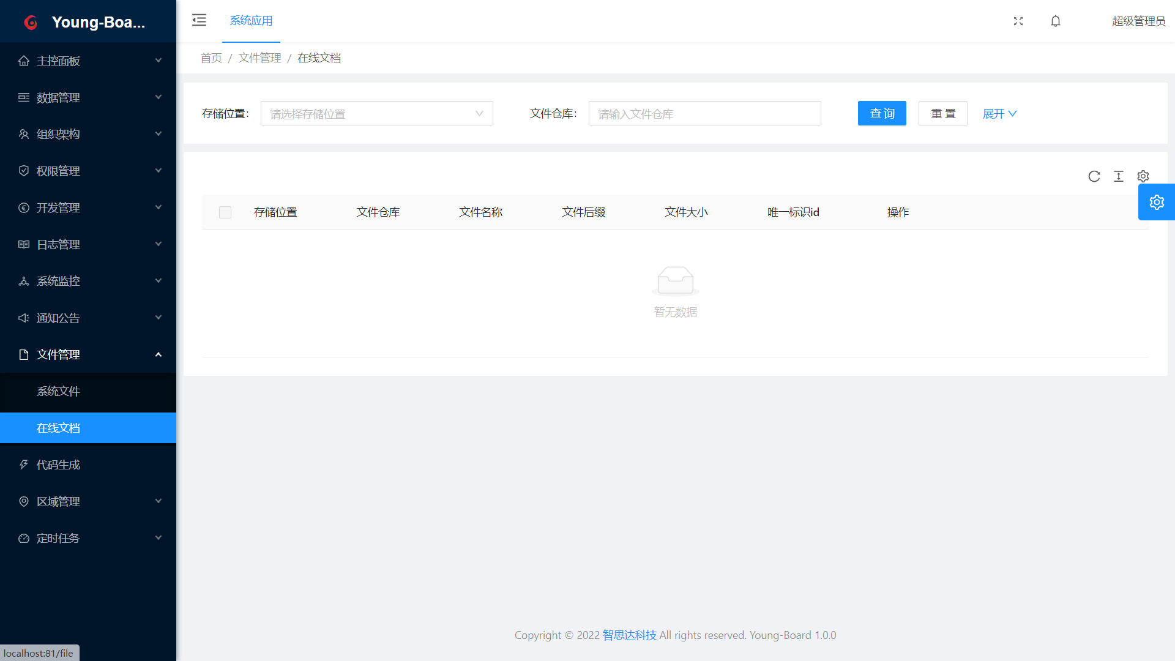The image size is (1175, 661).
Task: Go to 代码生成 in the sidebar
Action: point(58,465)
